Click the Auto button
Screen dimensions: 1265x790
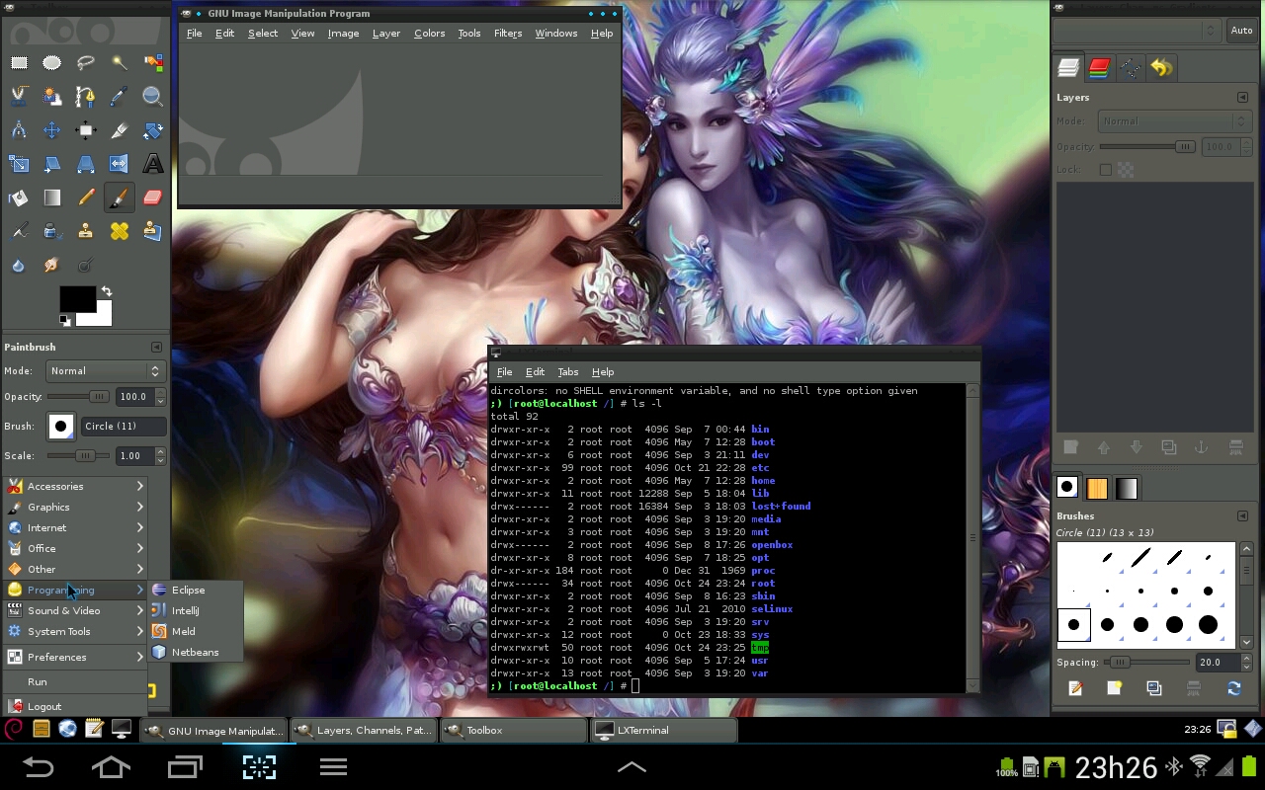1241,31
